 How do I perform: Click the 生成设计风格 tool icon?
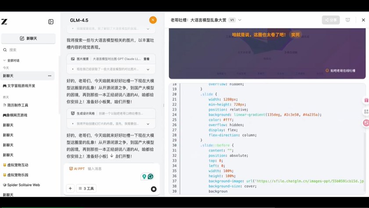(x=73, y=113)
